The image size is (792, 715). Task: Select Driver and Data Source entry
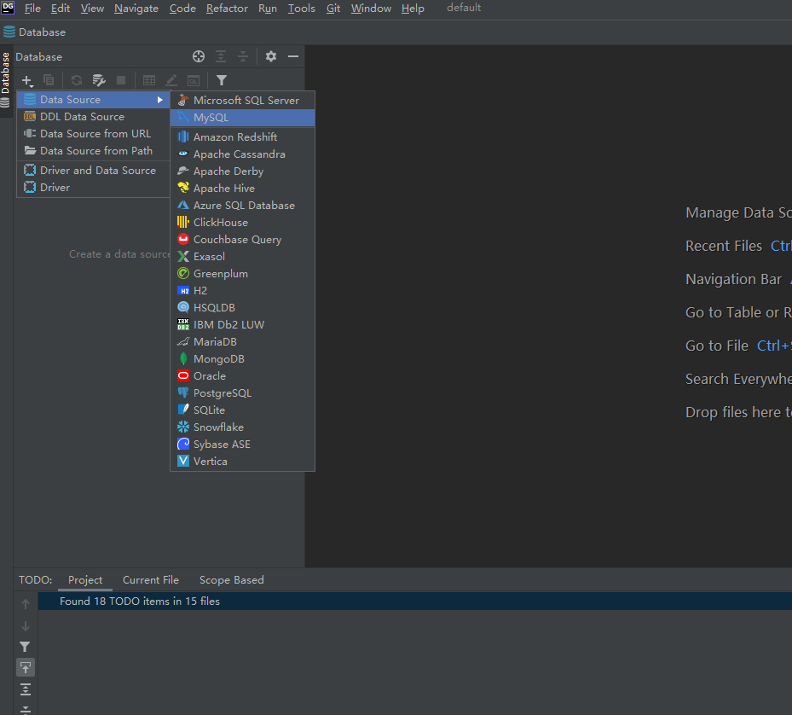point(94,171)
